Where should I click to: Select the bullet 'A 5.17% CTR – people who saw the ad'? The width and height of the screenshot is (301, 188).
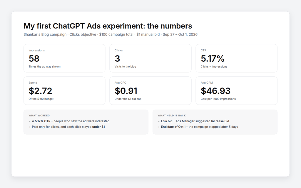71,121
